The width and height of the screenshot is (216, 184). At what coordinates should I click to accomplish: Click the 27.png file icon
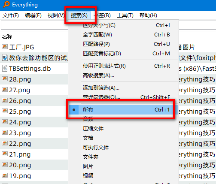pyautogui.click(x=5, y=90)
